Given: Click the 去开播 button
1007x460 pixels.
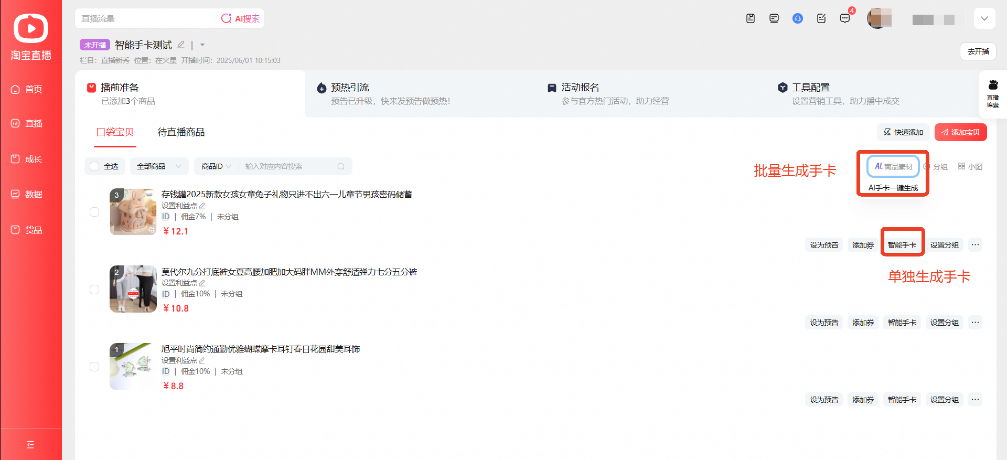Looking at the screenshot, I should tap(978, 51).
